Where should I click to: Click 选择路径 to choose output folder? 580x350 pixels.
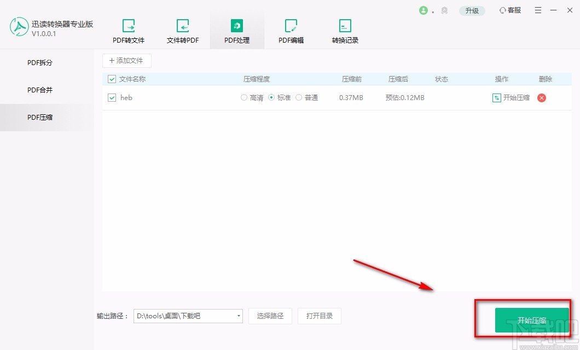click(270, 316)
